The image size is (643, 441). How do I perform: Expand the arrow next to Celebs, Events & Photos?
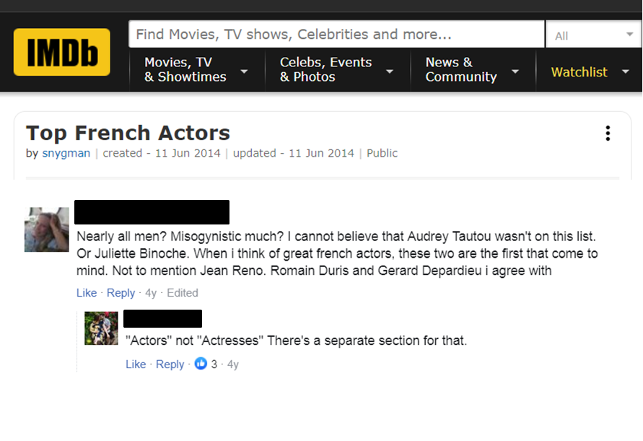(390, 71)
